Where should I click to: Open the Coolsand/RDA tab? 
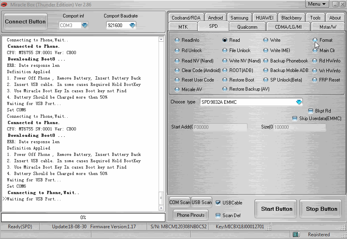186,18
